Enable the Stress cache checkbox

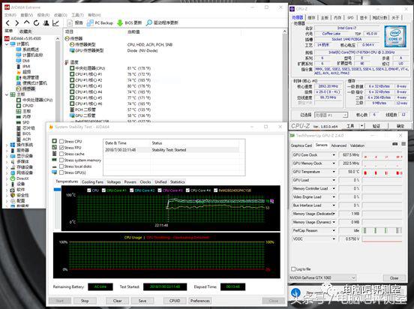61,154
